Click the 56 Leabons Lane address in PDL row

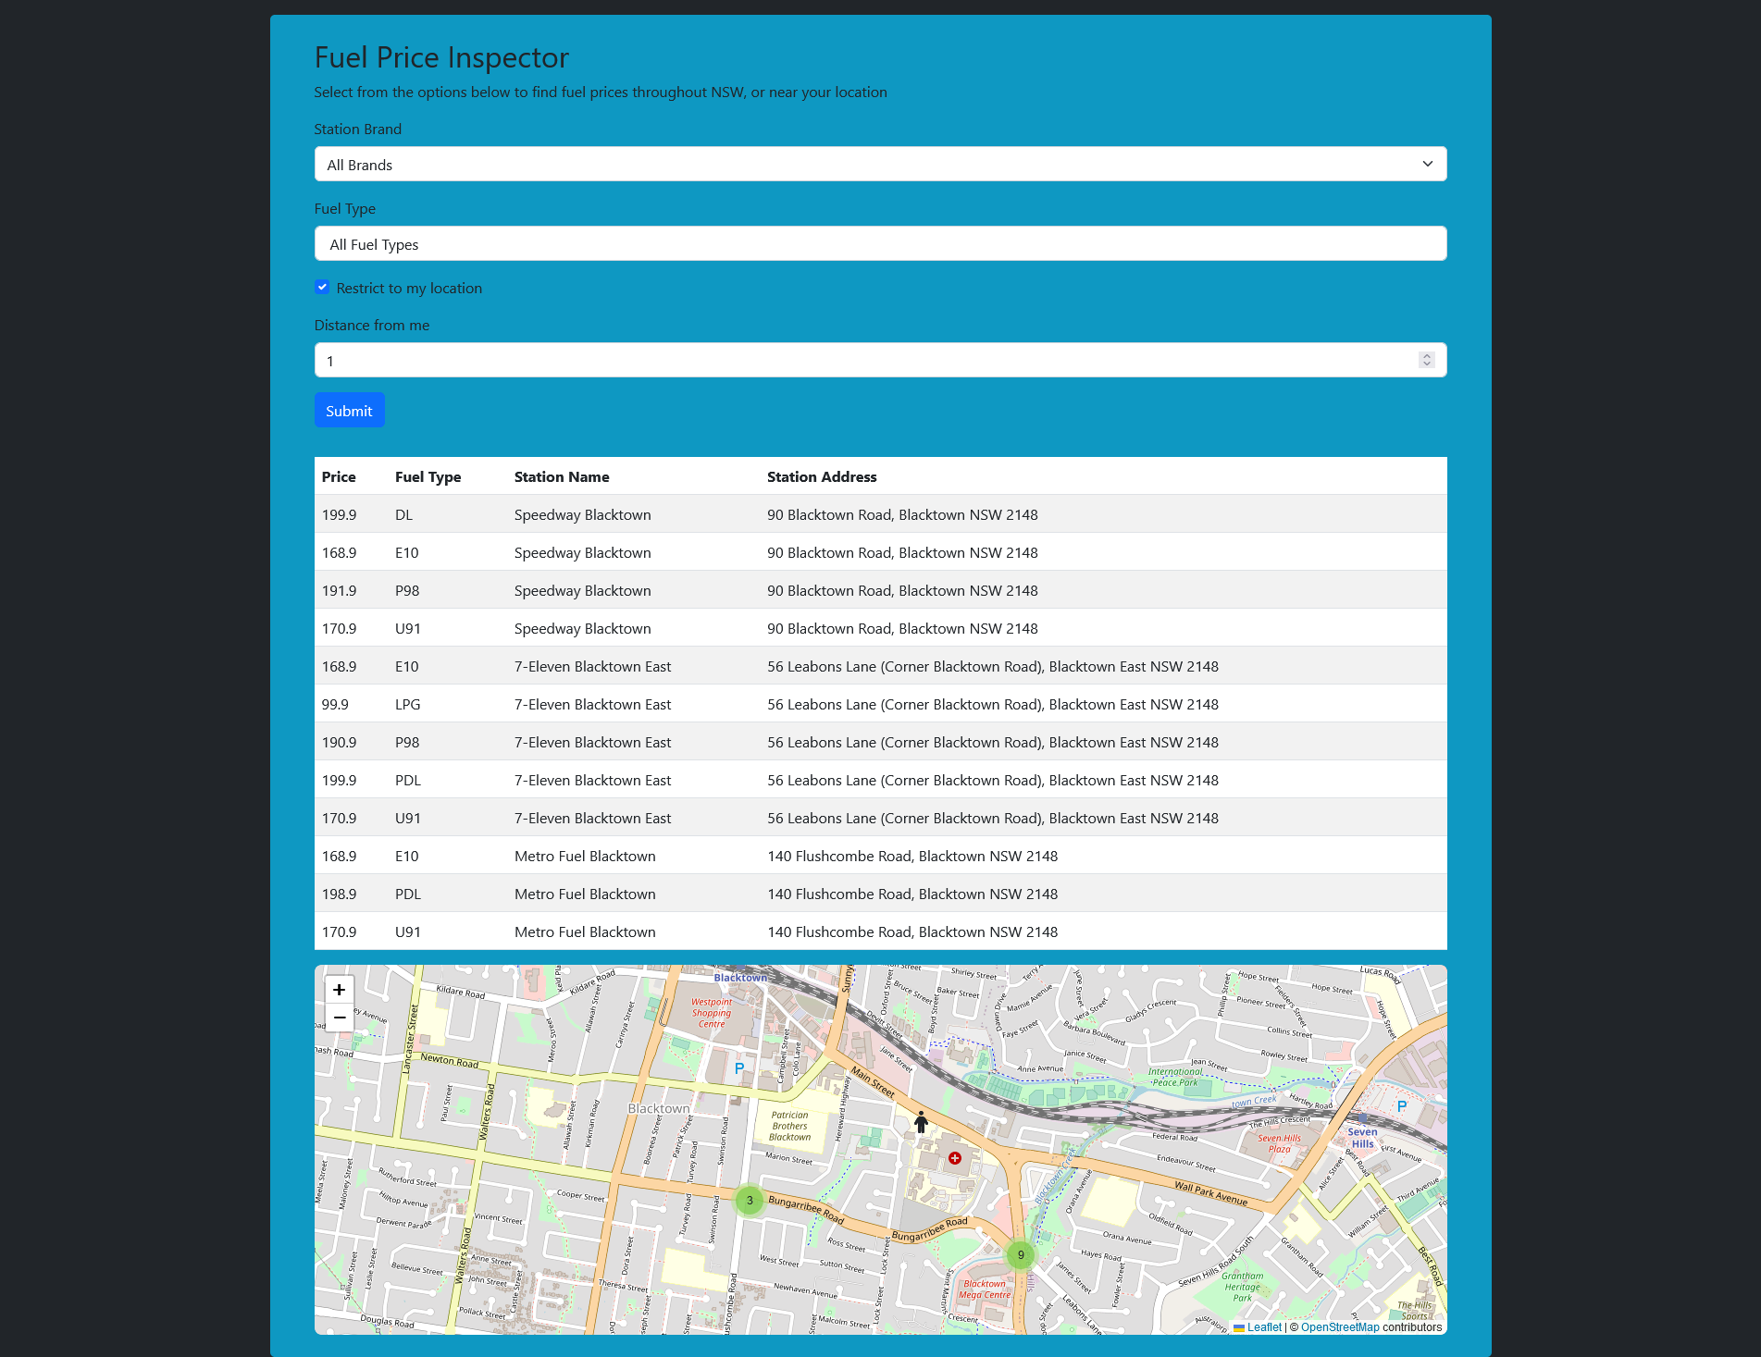993,781
